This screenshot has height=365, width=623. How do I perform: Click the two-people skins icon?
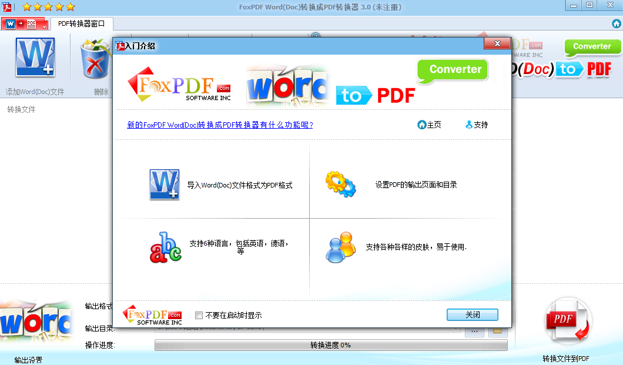(340, 247)
